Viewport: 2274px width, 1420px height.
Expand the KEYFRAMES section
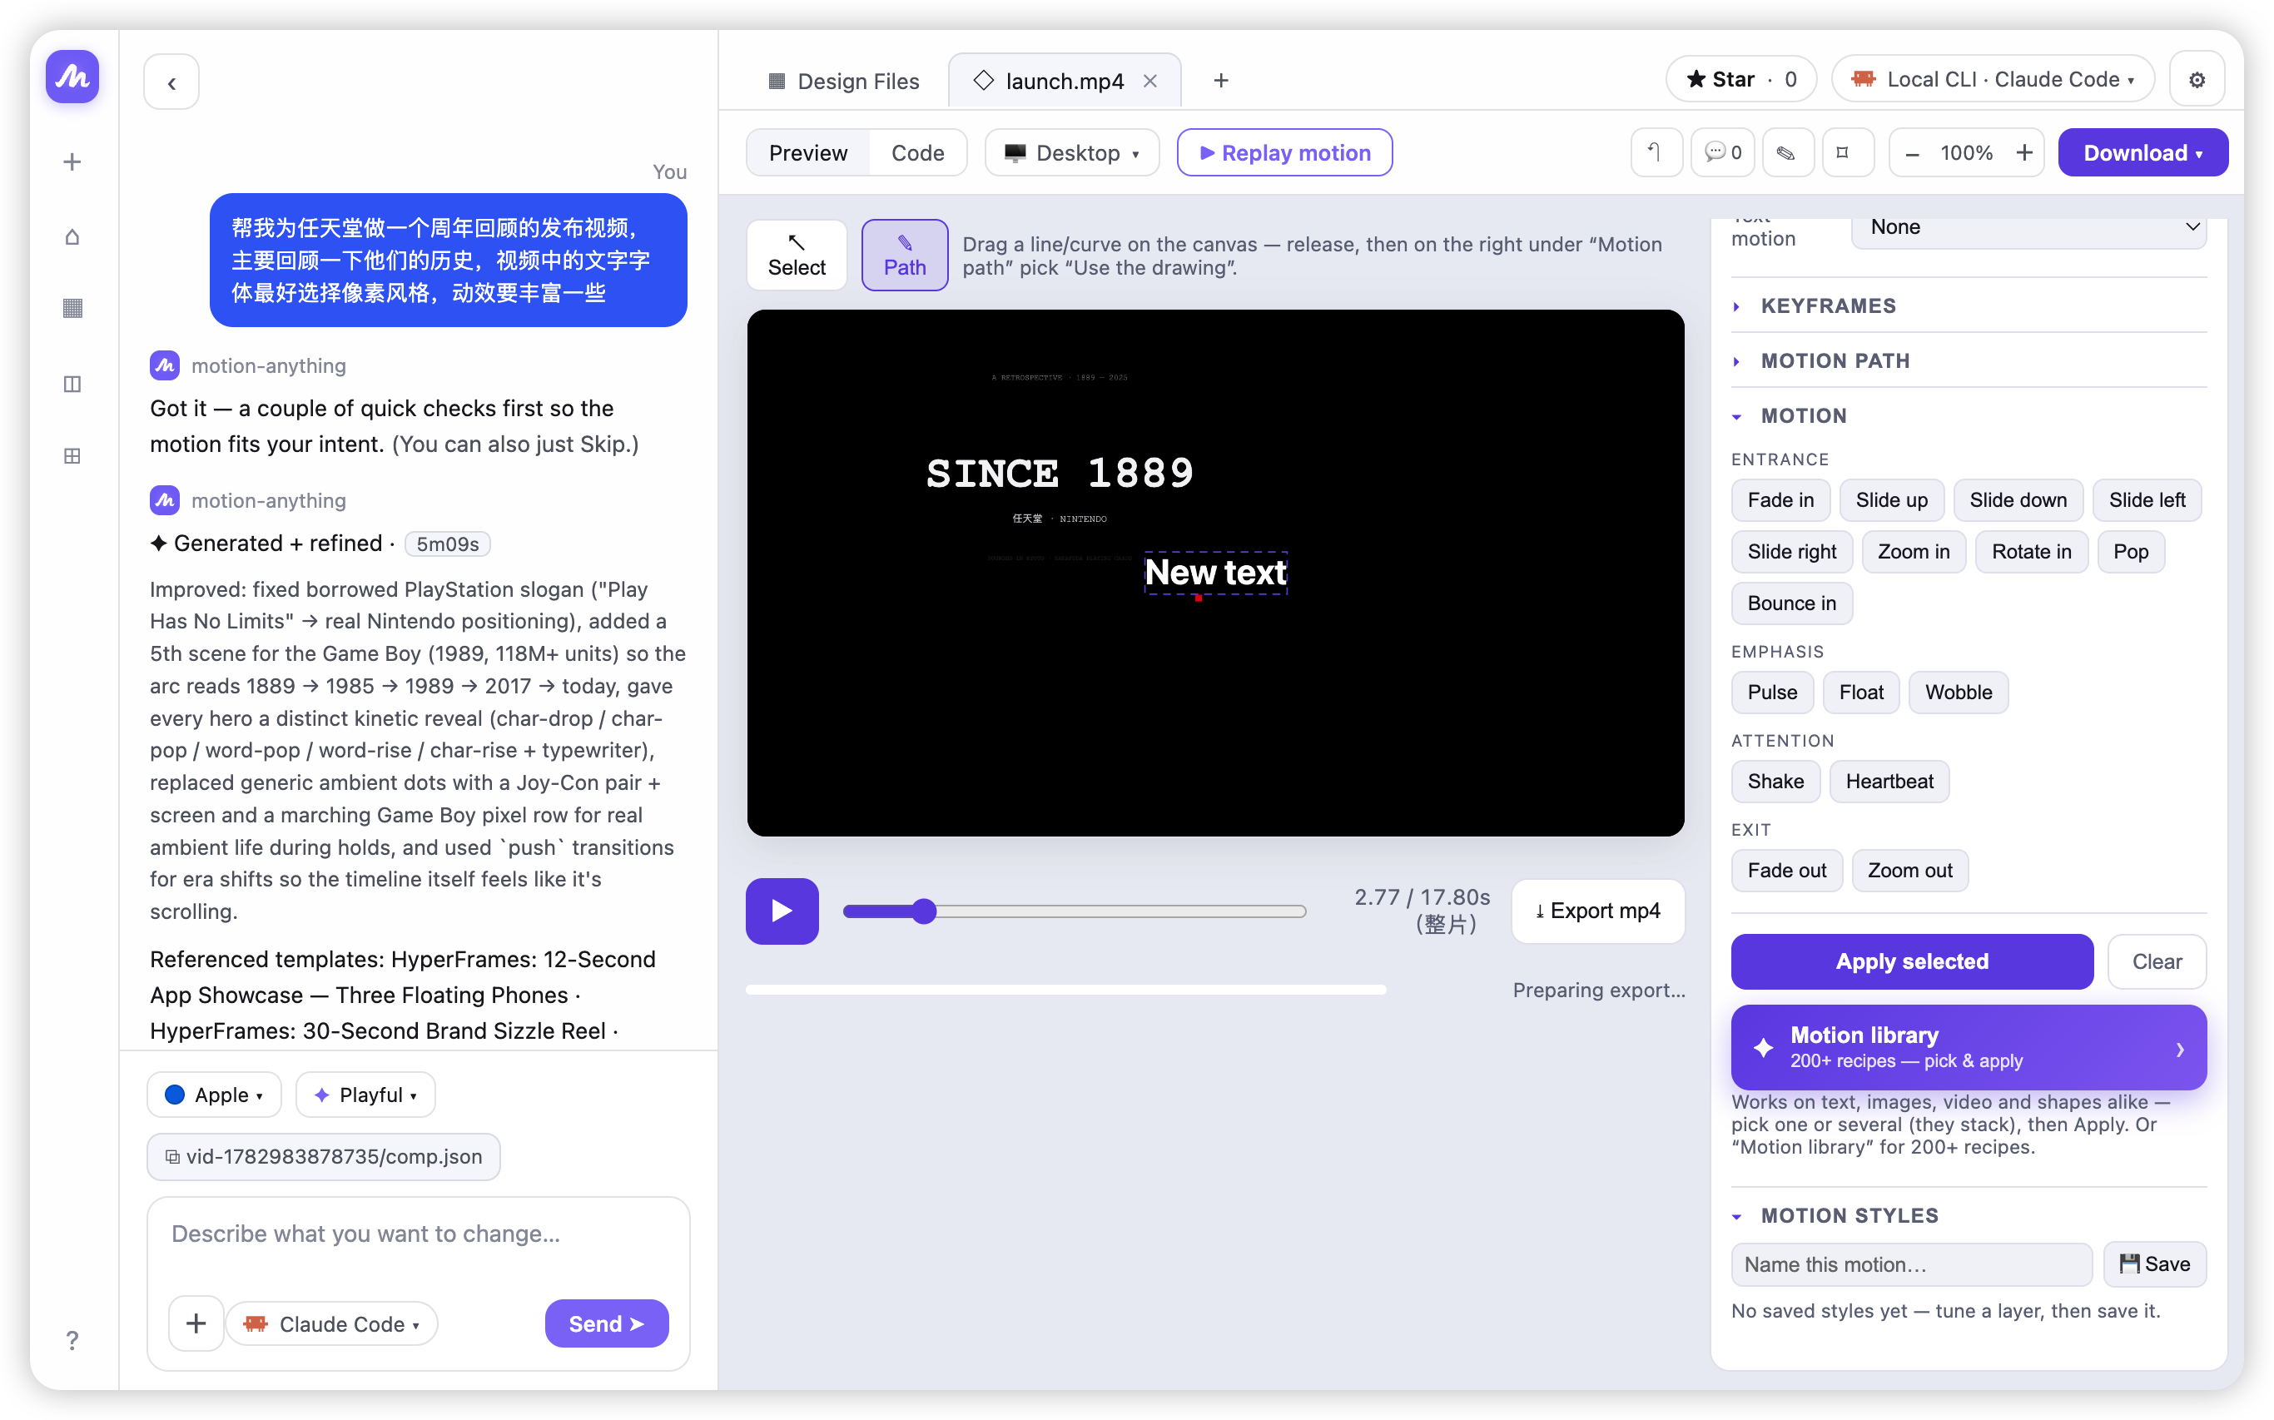point(1968,305)
